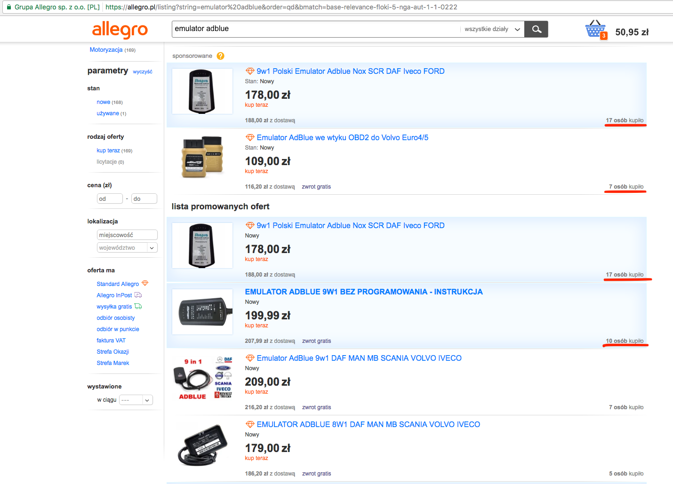Expand the województwo dropdown
The image size is (673, 484).
coord(151,248)
